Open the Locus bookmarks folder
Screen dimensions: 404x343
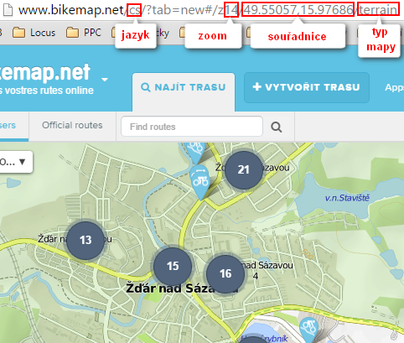(x=34, y=33)
